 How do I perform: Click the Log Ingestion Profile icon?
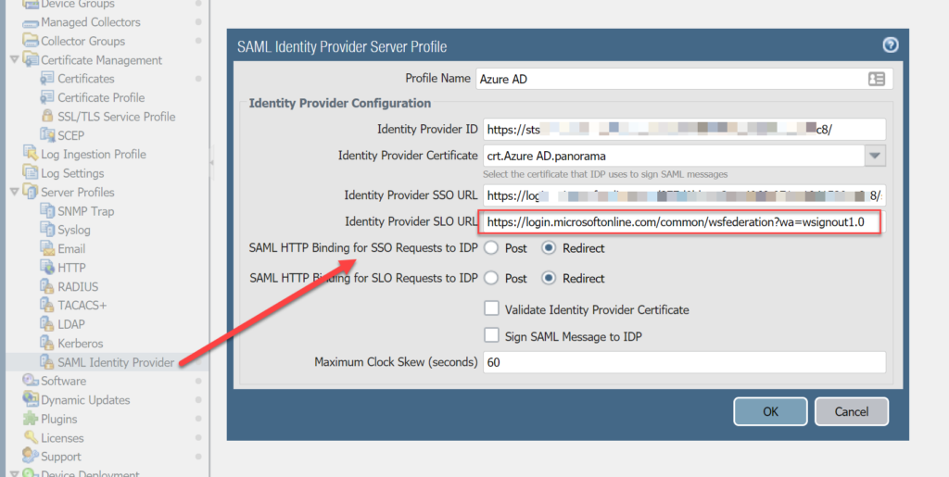31,154
